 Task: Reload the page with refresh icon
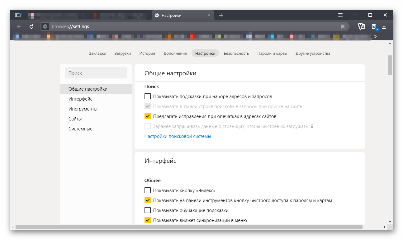[x=31, y=26]
